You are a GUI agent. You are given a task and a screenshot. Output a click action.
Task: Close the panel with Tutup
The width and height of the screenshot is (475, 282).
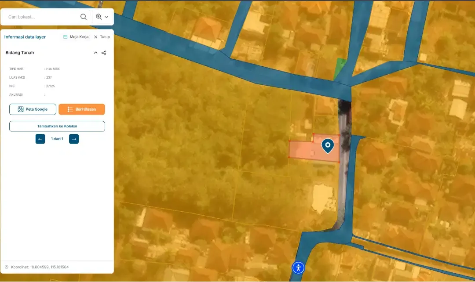102,37
